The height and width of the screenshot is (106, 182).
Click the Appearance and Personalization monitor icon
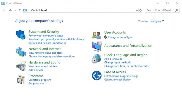(97, 46)
